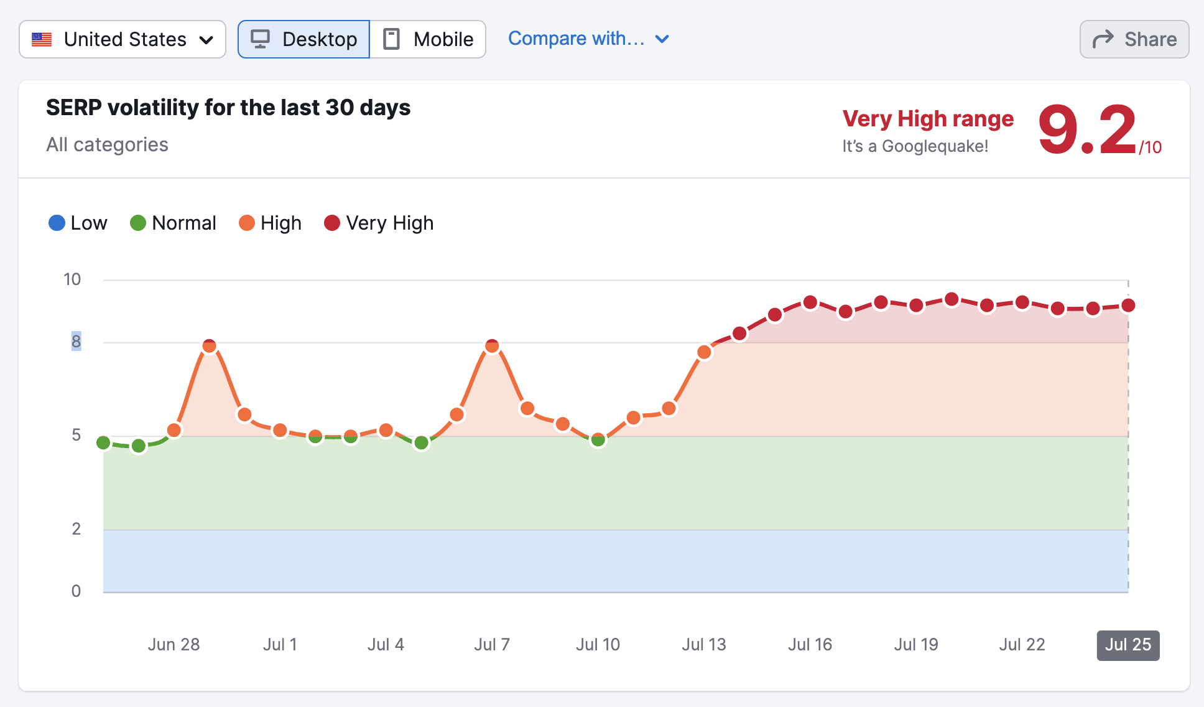Screen dimensions: 1204x707
Task: Switch to the Mobile tab
Action: [428, 39]
